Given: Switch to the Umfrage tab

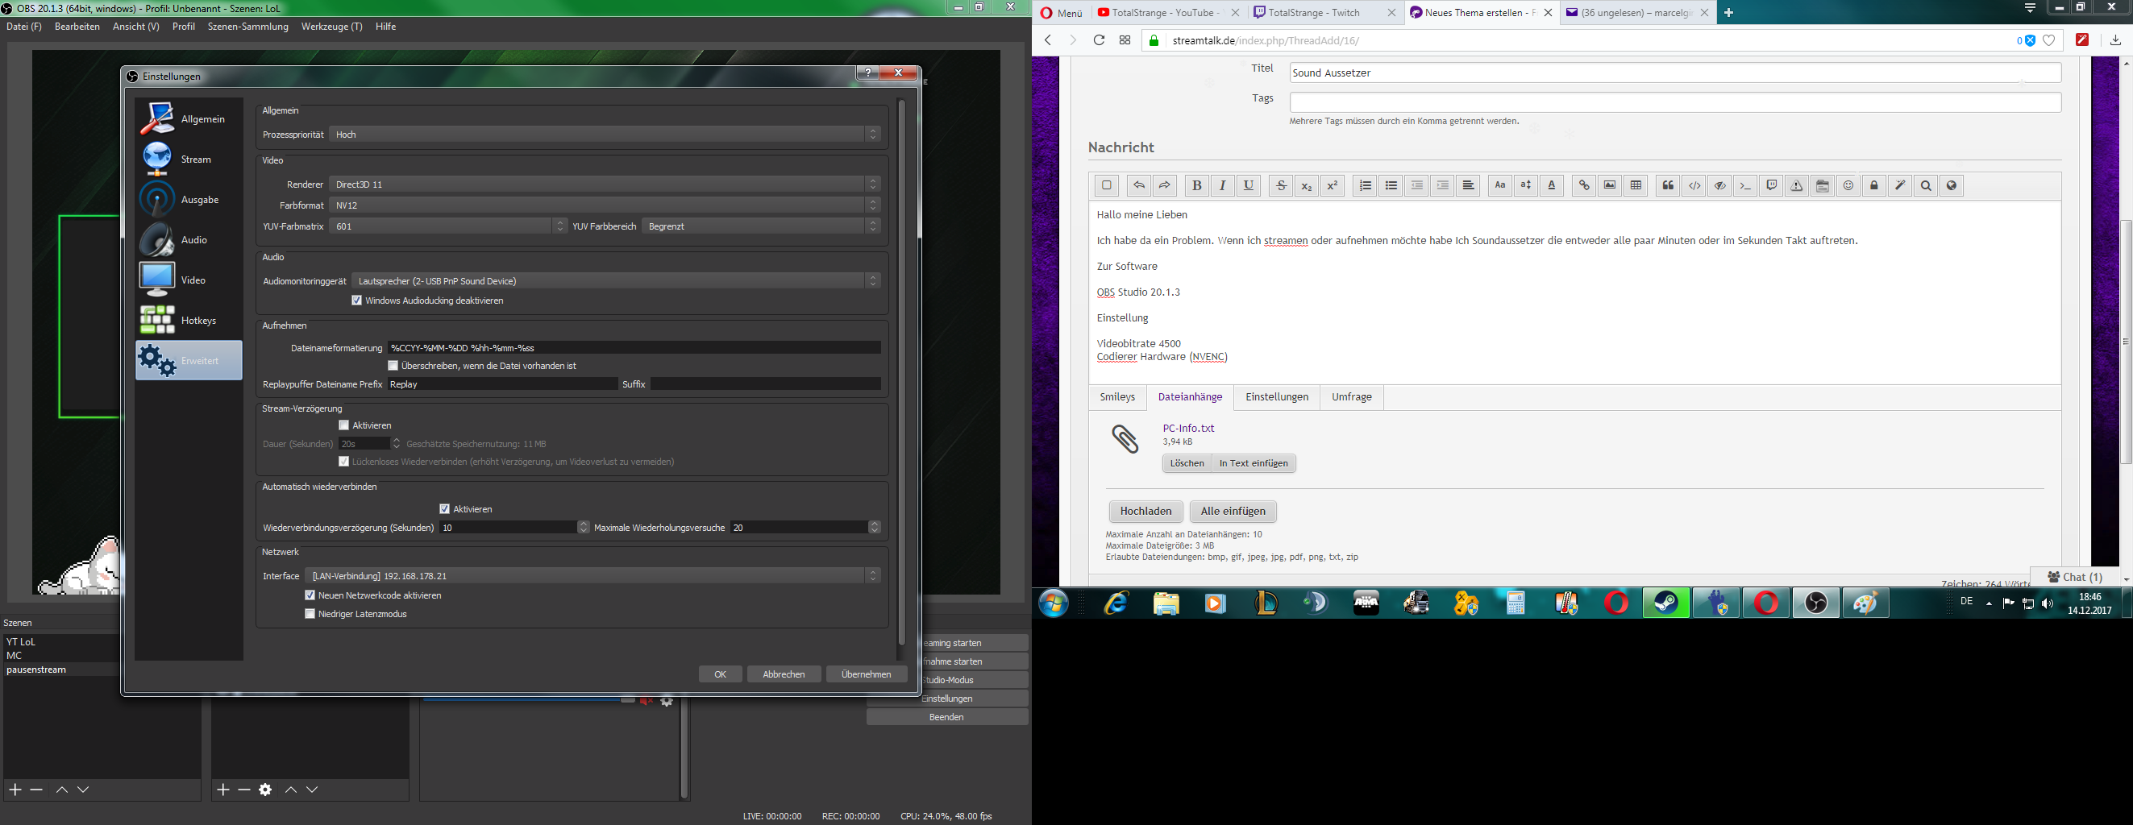Looking at the screenshot, I should (x=1351, y=397).
